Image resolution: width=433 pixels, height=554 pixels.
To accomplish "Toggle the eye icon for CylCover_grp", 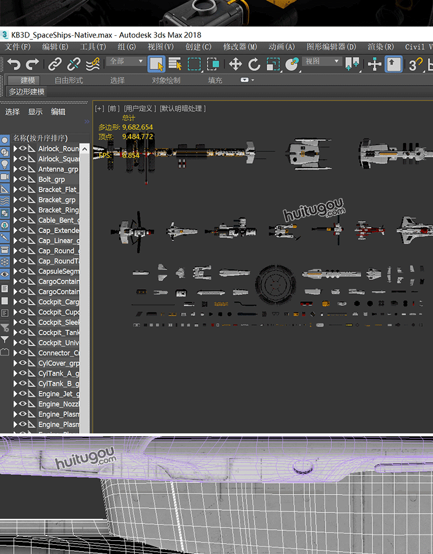I will [x=24, y=363].
